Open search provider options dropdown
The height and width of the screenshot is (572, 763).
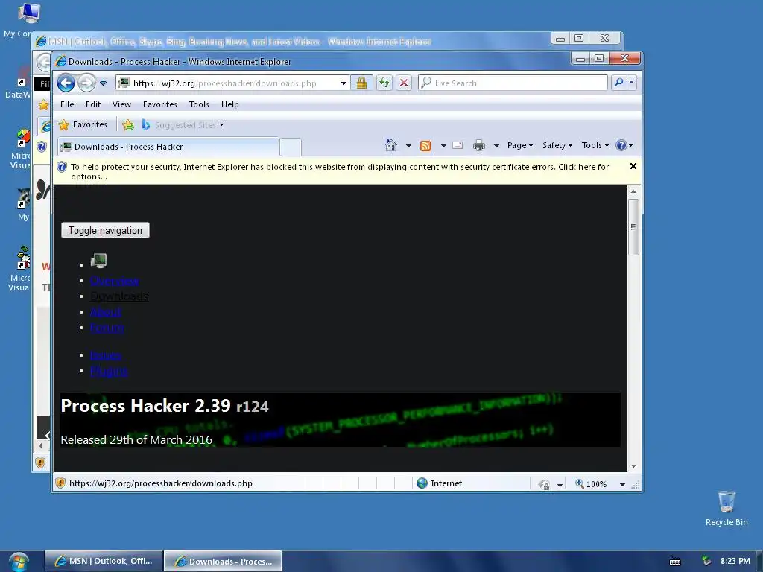pos(632,83)
